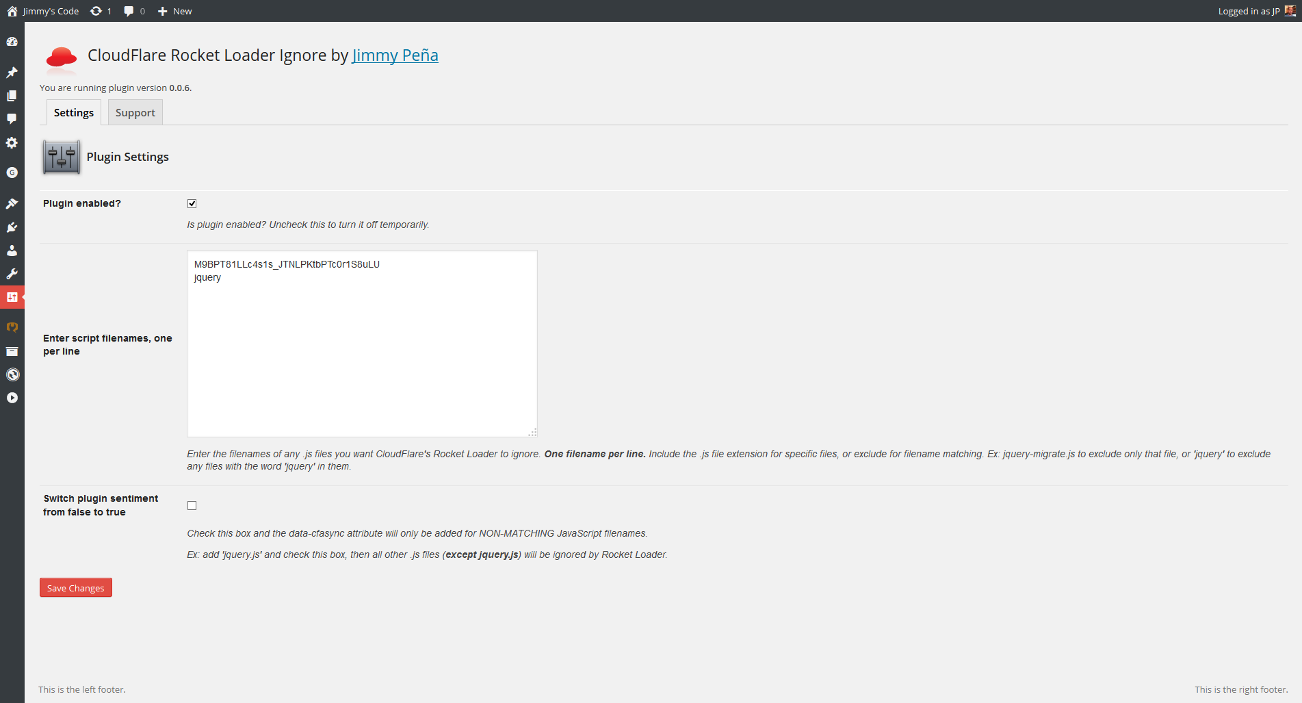The image size is (1302, 703).
Task: Check the 'Switch plugin sentiment' checkbox
Action: tap(192, 506)
